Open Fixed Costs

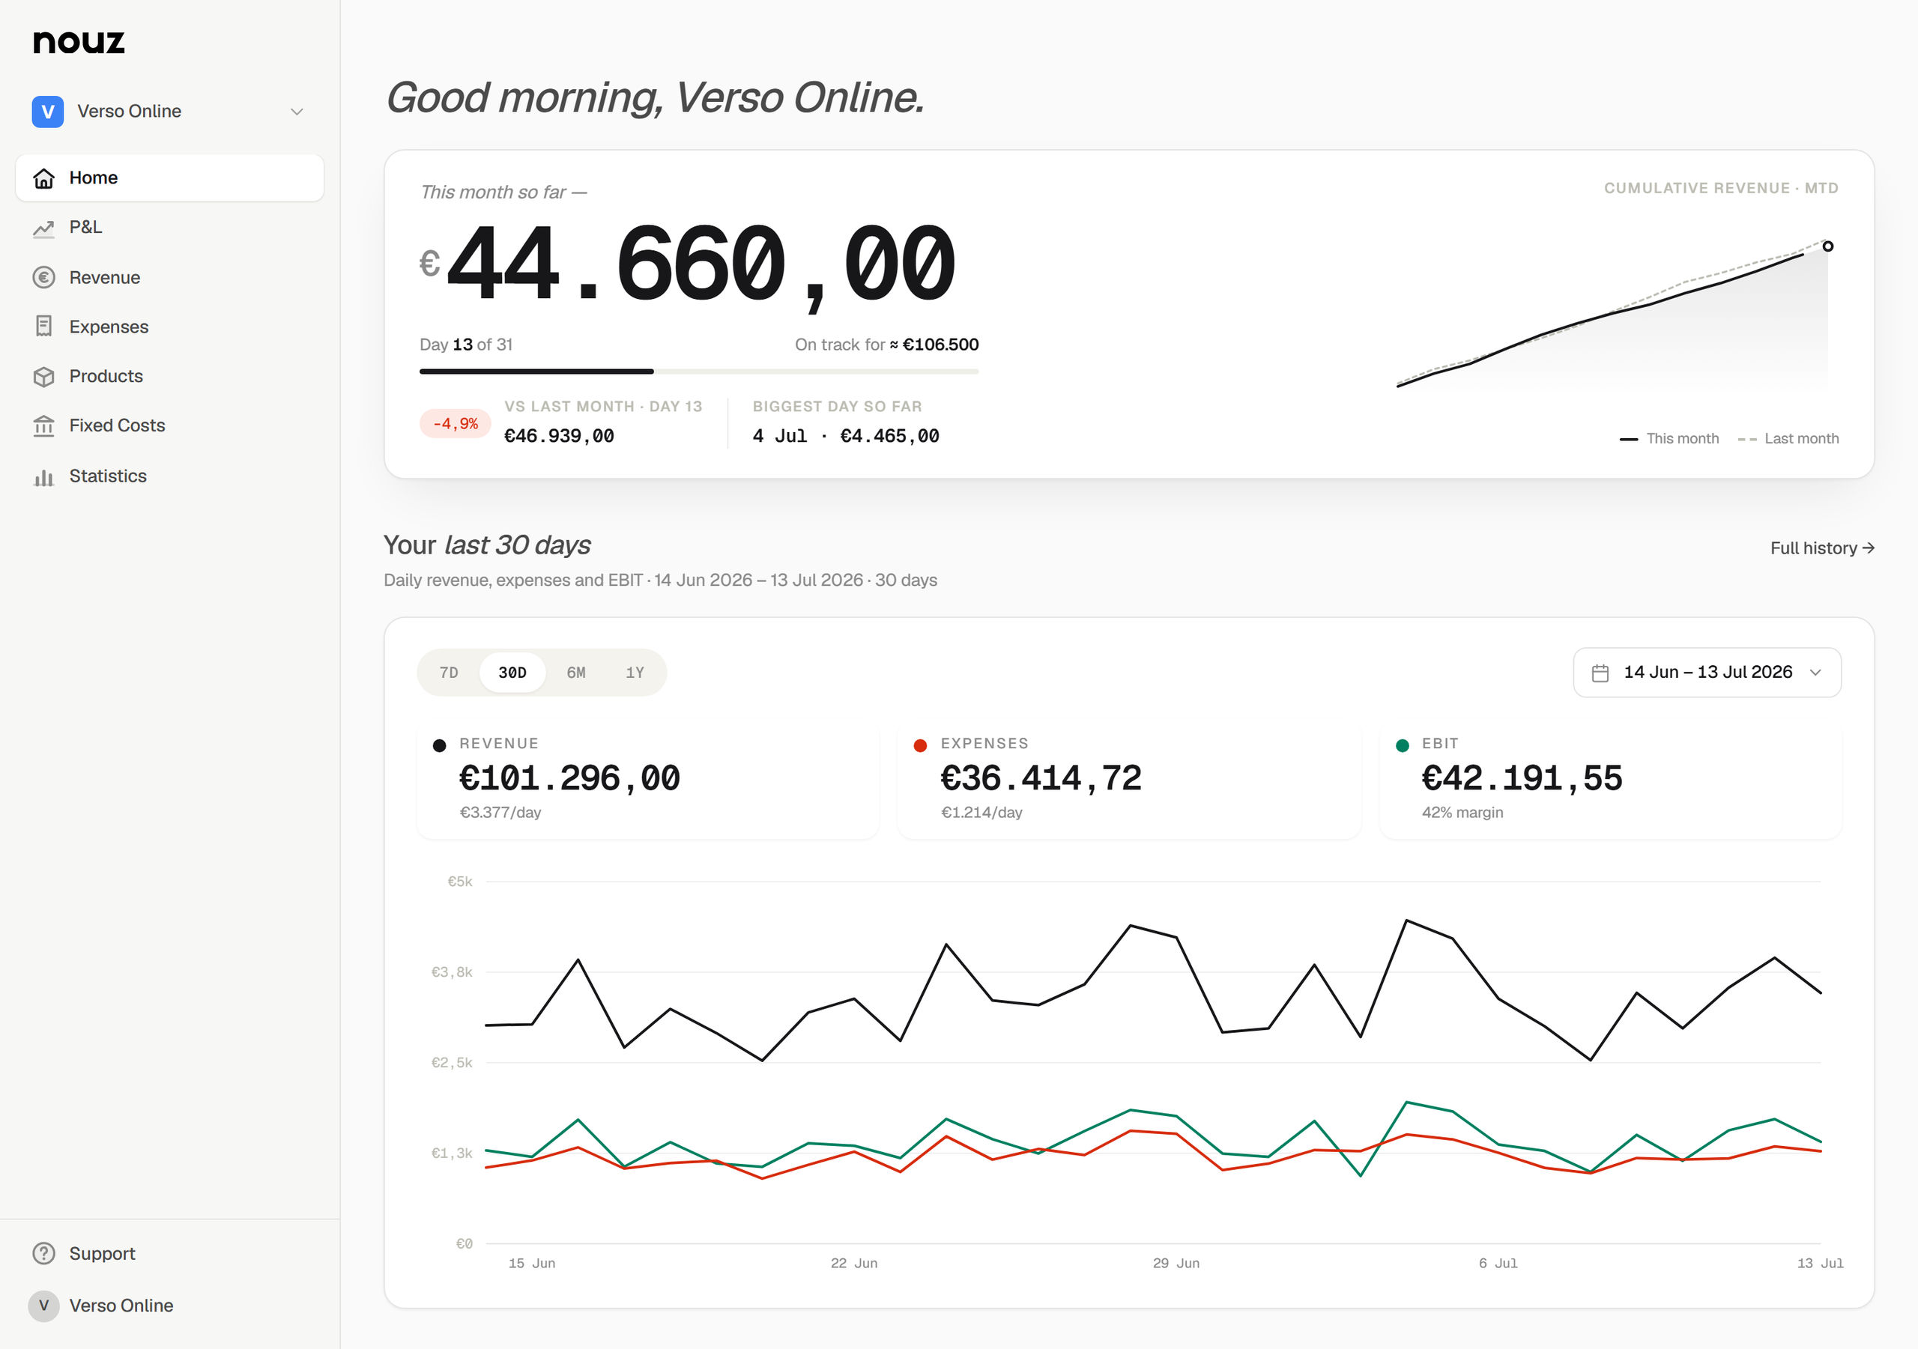tap(169, 425)
